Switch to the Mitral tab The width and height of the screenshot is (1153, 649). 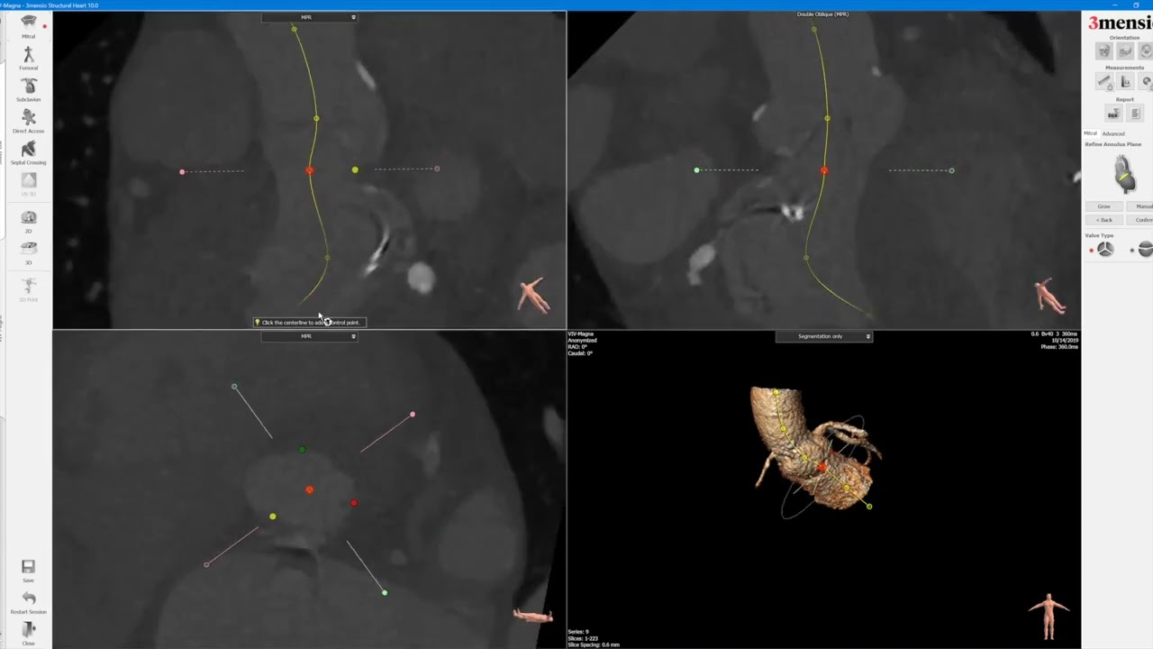[1090, 133]
